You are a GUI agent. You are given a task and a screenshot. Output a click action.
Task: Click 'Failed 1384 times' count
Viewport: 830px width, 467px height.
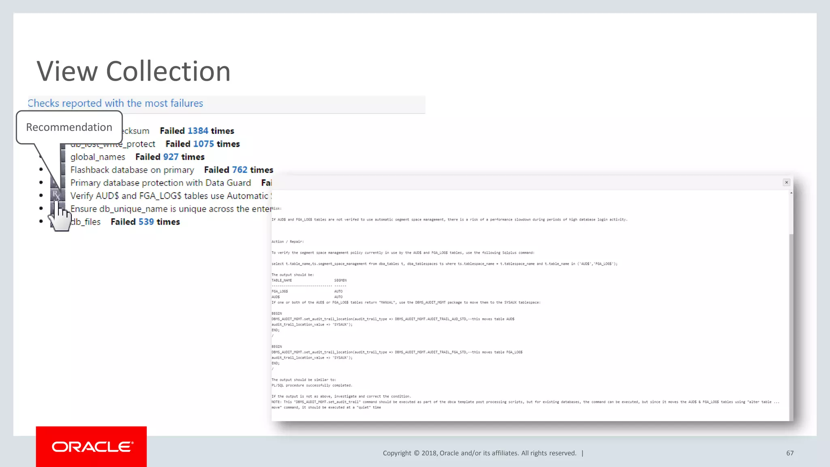[x=197, y=131]
